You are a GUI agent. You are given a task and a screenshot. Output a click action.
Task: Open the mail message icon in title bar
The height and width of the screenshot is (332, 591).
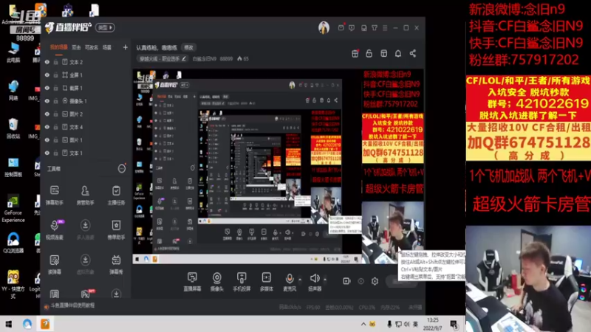pyautogui.click(x=341, y=28)
